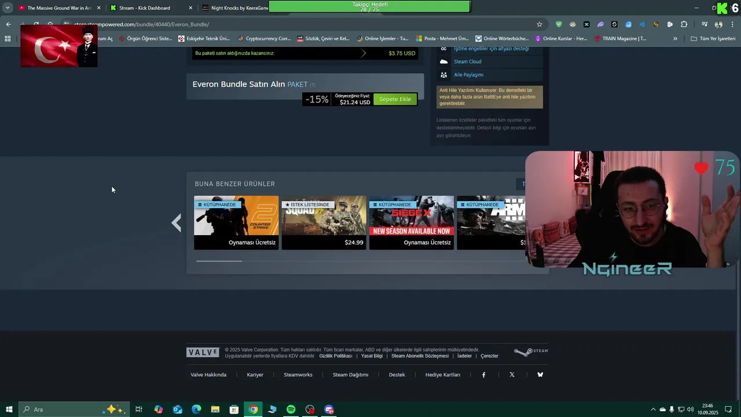Viewport: 741px width, 417px height.
Task: Click Valve Hakkında footer link
Action: (208, 375)
